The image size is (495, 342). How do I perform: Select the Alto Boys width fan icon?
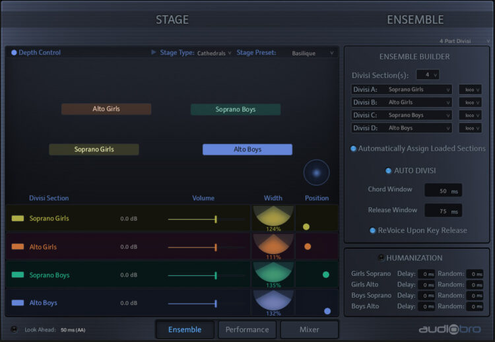tap(273, 300)
